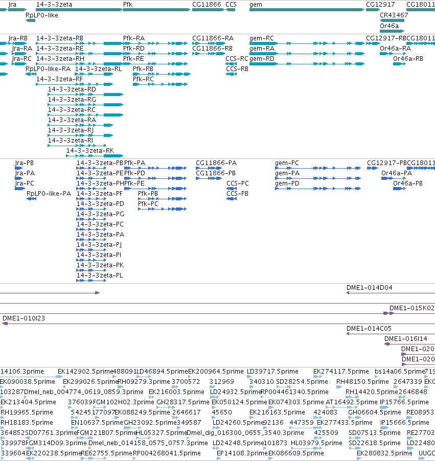Open the Jra-RA transcript label
Image resolution: width=435 pixels, height=461 pixels.
(22, 48)
